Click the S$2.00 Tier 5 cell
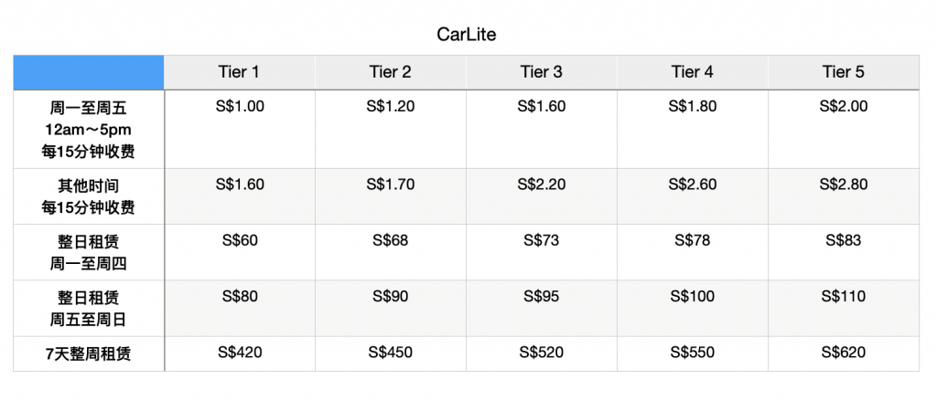The width and height of the screenshot is (937, 411). (844, 107)
